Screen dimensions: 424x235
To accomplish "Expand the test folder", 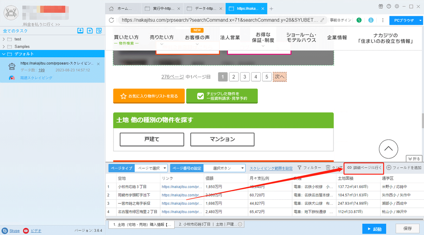I will click(x=4, y=39).
